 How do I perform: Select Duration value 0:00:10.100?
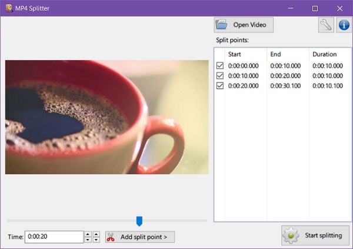(328, 86)
